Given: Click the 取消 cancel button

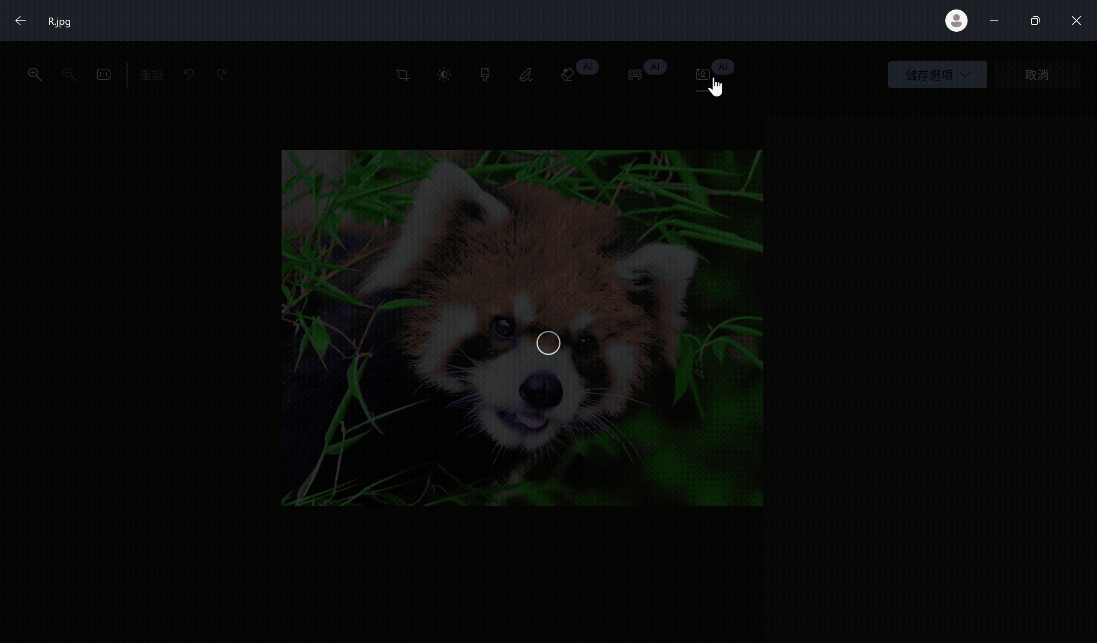Looking at the screenshot, I should (1037, 75).
